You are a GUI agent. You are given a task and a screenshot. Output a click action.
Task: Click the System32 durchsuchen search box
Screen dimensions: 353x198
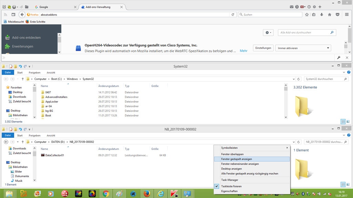pyautogui.click(x=326, y=79)
